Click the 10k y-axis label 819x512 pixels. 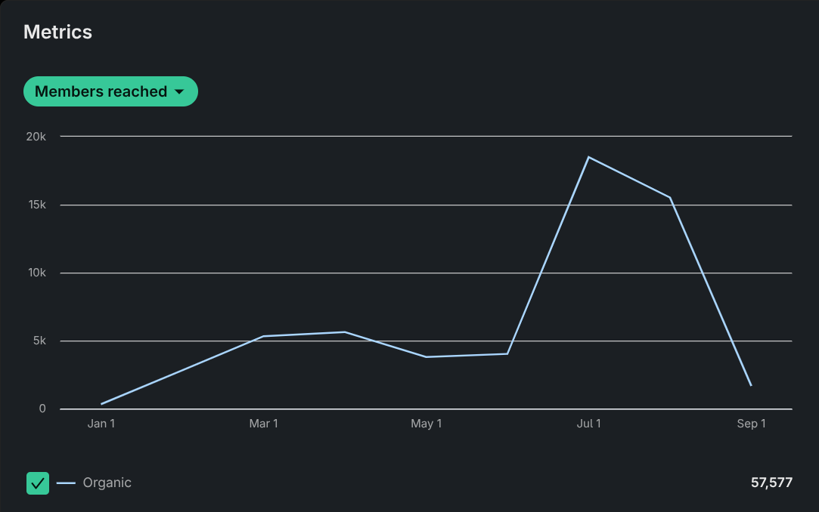36,273
